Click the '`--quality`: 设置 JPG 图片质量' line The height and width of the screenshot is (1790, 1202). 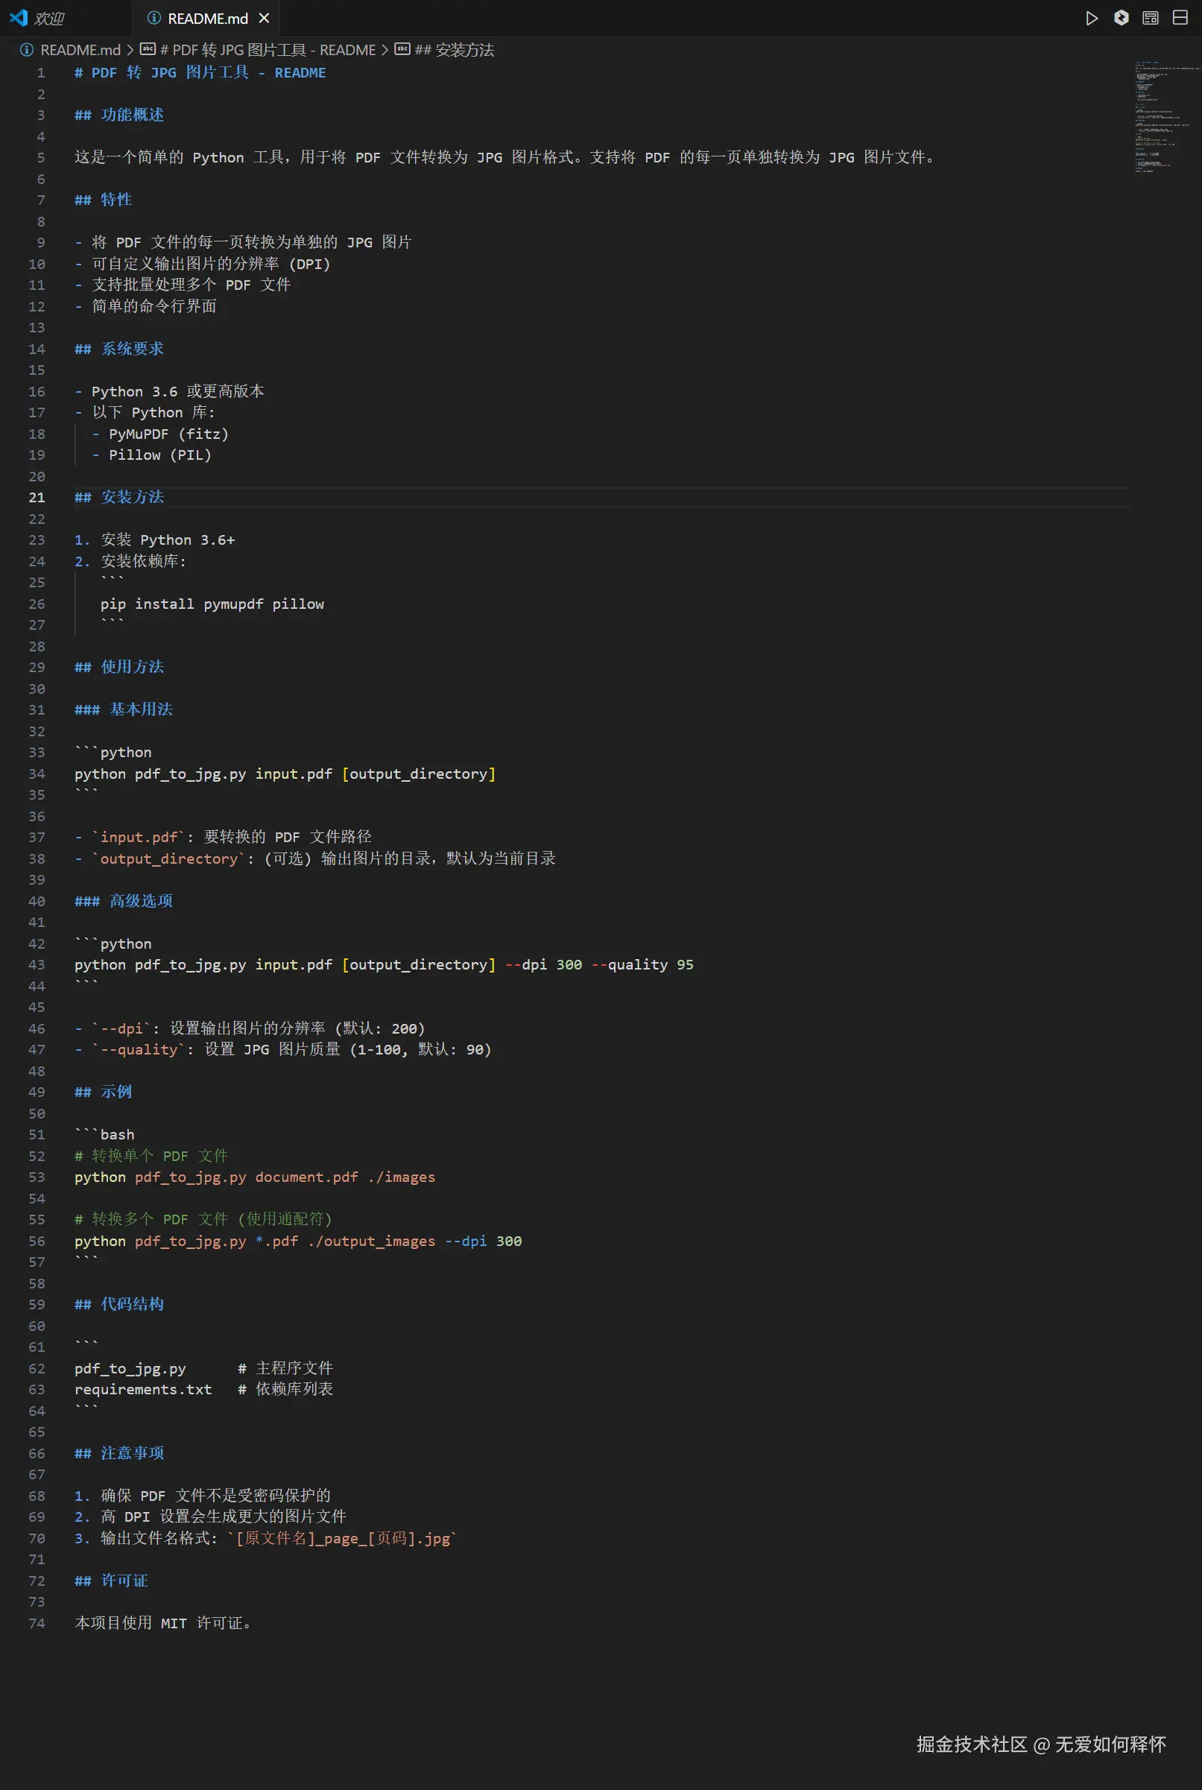click(291, 1049)
